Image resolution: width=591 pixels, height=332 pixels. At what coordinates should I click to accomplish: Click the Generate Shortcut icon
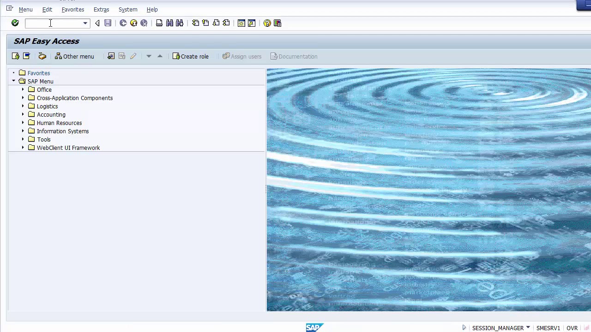pos(252,23)
